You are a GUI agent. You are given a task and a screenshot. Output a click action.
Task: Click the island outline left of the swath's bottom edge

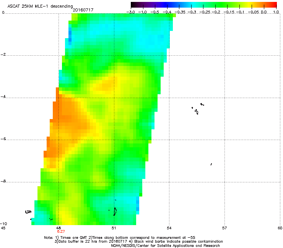(28, 212)
